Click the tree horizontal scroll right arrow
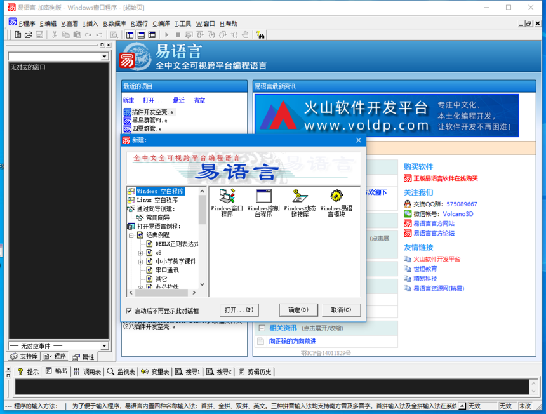The image size is (546, 414). pos(194,293)
